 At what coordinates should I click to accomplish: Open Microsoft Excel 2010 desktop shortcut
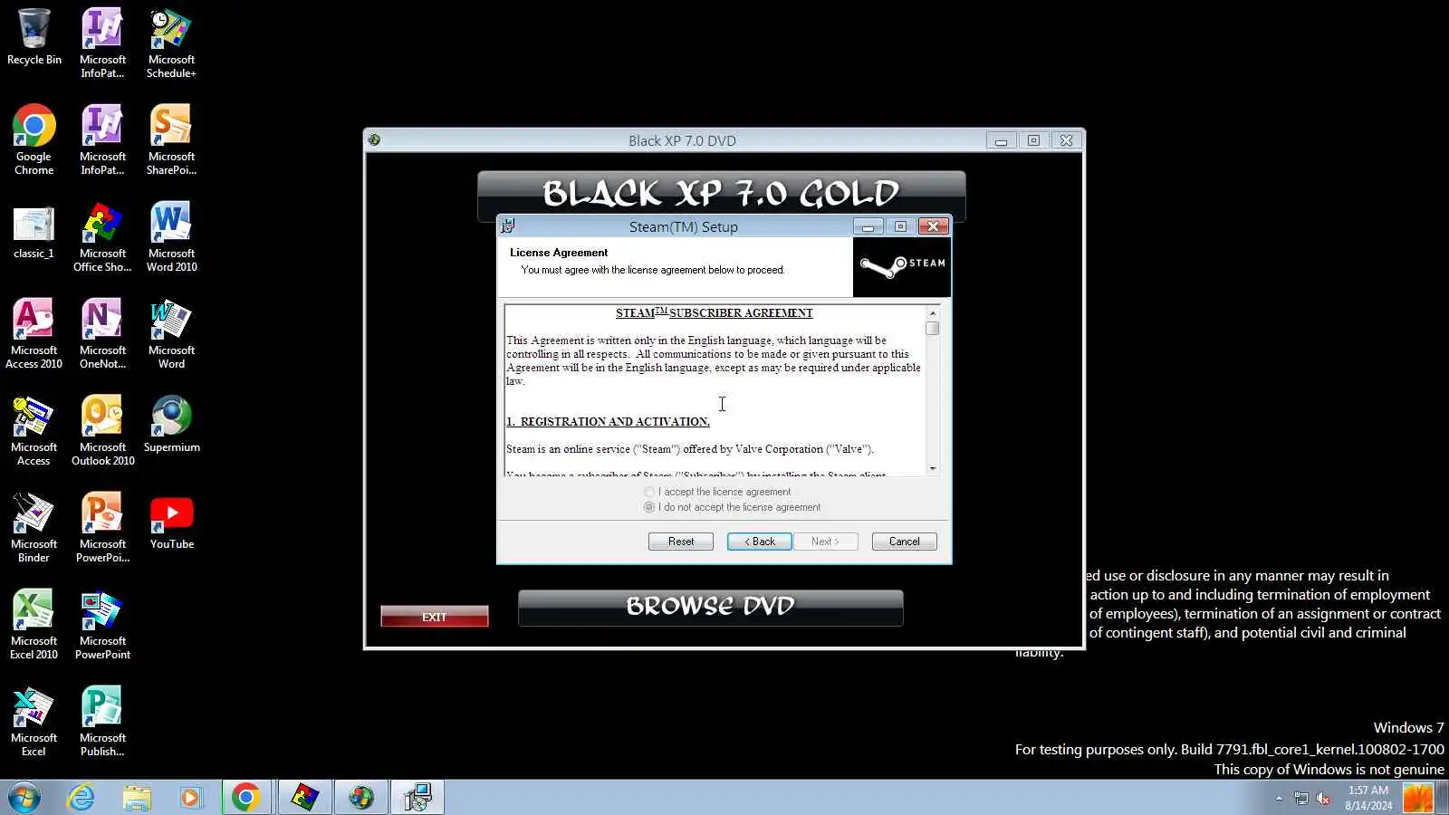pos(34,623)
